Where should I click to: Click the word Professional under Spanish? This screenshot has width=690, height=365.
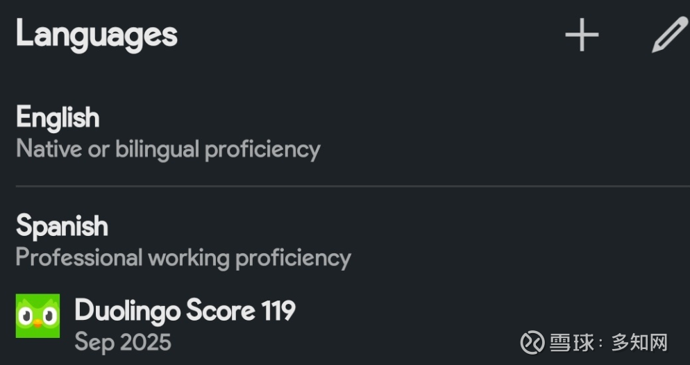pyautogui.click(x=78, y=257)
